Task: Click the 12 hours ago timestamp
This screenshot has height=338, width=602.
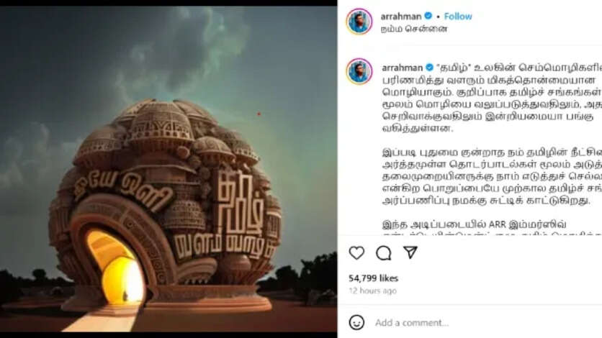Action: pos(372,291)
